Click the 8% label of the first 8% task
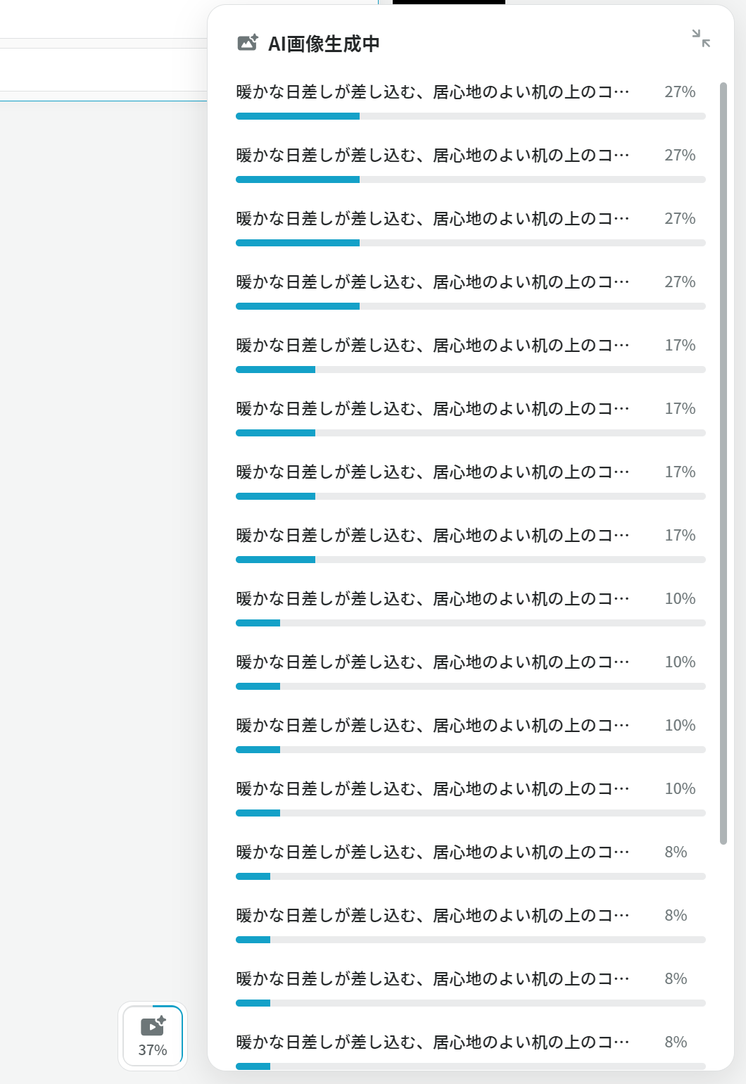 point(676,852)
